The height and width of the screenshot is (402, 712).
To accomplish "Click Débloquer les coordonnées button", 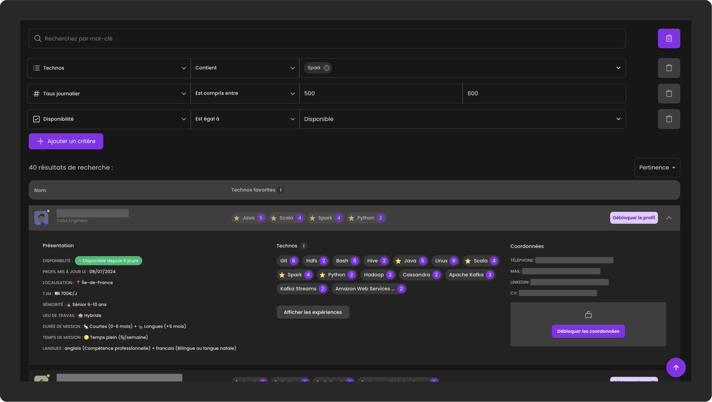I will pyautogui.click(x=588, y=331).
